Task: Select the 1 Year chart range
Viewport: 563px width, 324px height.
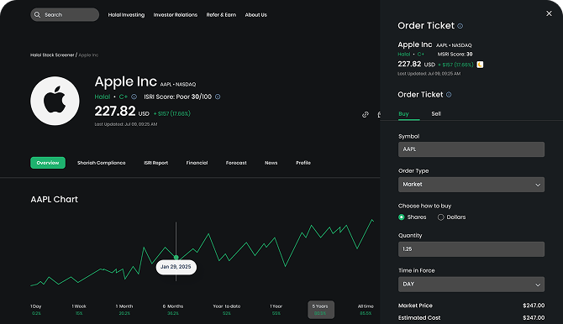Action: 276,309
